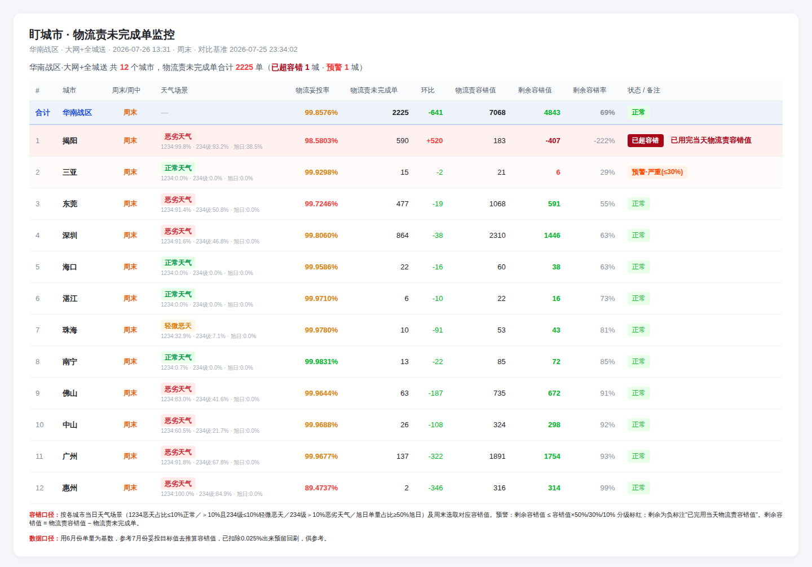Click 东莞's remaining tolerance value 591

coord(554,204)
